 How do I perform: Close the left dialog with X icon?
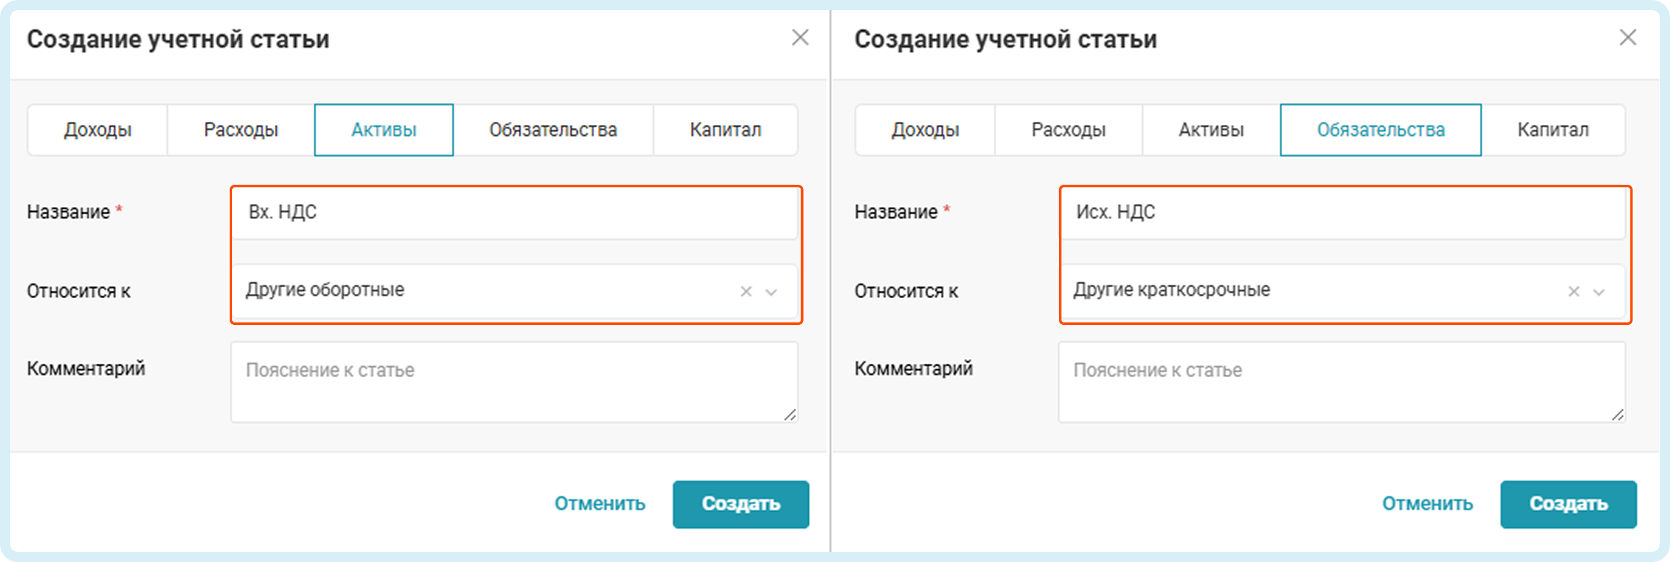800,38
